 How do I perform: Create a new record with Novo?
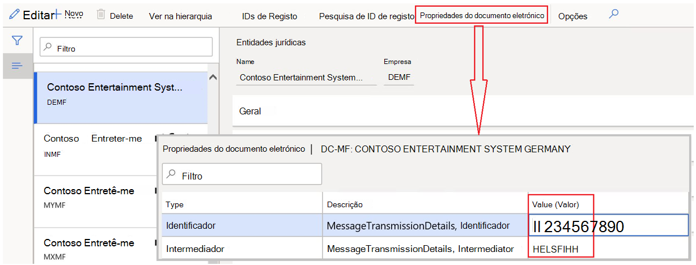(x=70, y=14)
